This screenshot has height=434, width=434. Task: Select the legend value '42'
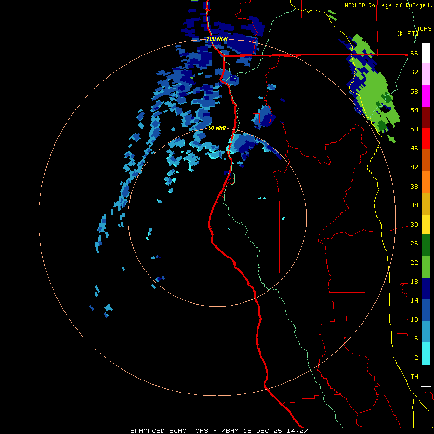(x=414, y=167)
